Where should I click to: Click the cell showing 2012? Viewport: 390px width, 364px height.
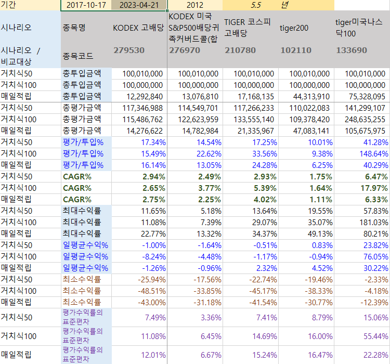coord(195,5)
